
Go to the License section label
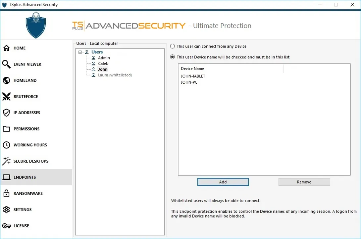21,226
